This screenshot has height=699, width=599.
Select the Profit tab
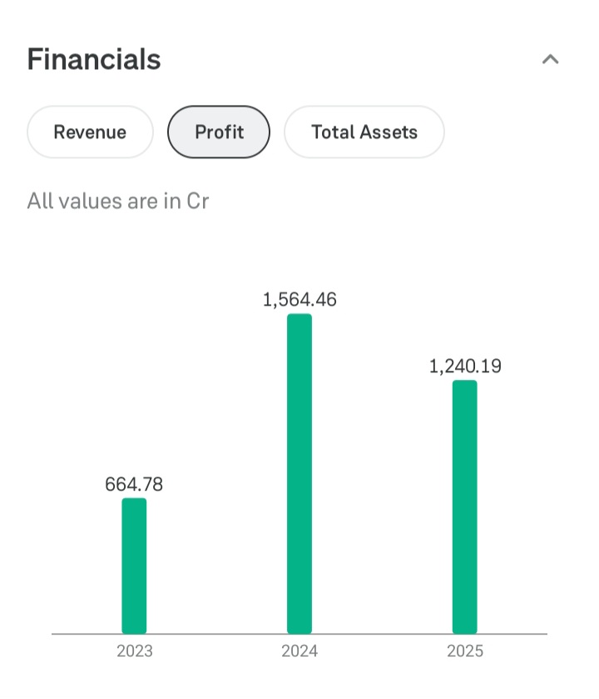[x=219, y=132]
